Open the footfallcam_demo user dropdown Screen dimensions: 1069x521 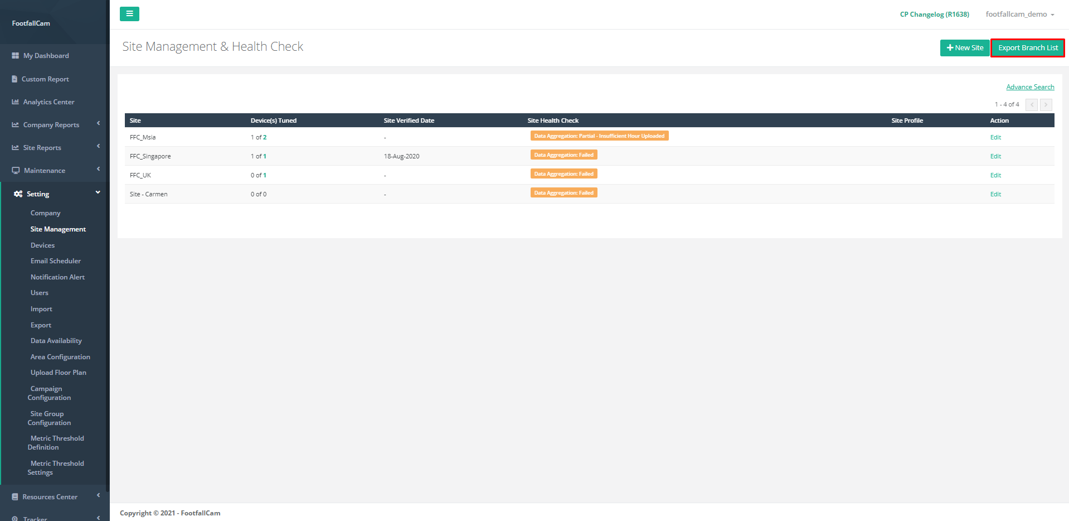coord(1019,15)
